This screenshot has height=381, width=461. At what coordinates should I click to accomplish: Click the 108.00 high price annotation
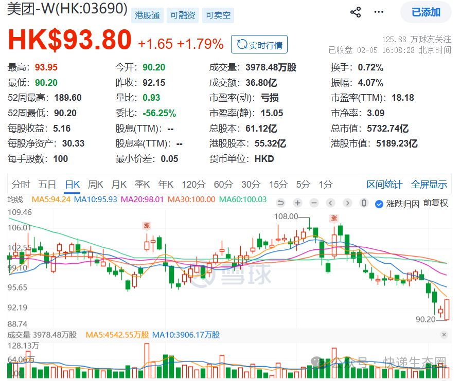[x=286, y=216]
